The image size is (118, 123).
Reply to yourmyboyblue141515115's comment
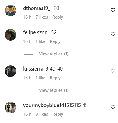tap(58, 114)
